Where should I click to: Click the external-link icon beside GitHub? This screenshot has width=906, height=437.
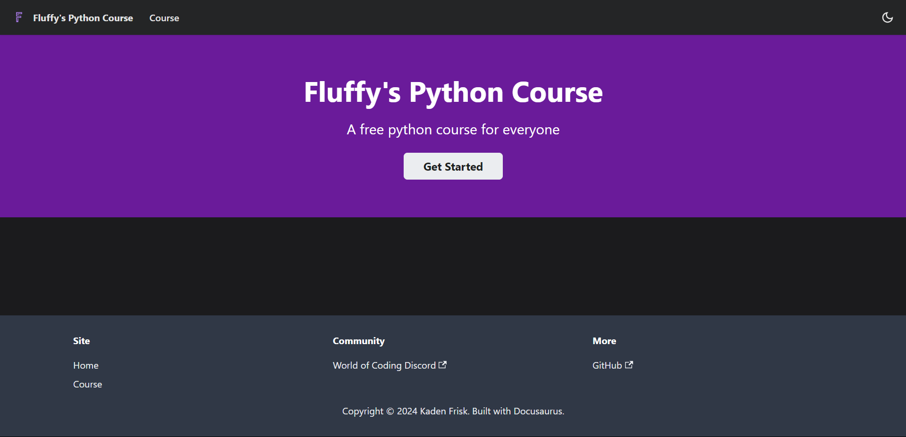pos(629,365)
